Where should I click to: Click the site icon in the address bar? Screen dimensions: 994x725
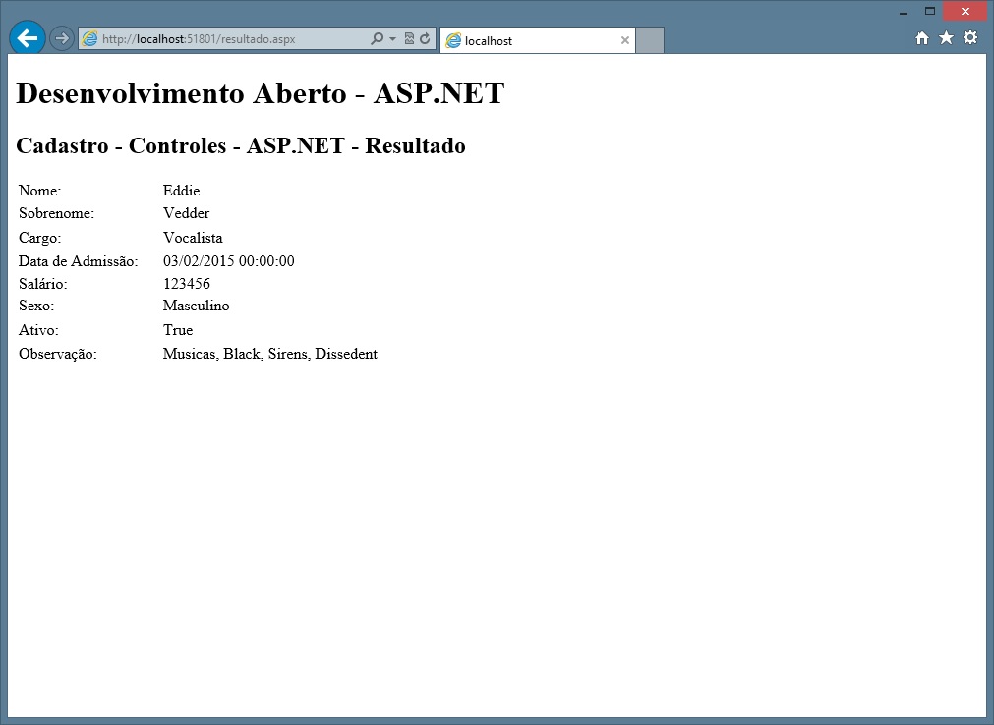pos(90,39)
